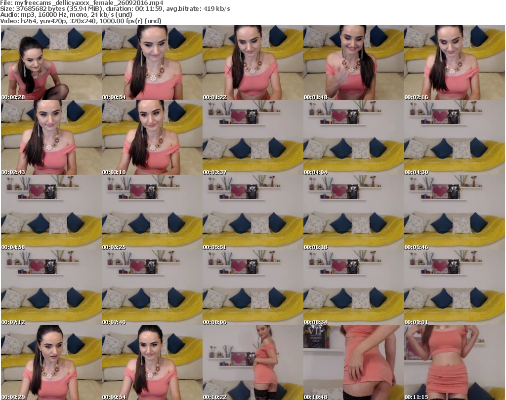Choose the thumbnail marked 00:09:01
Screen dimensions: 506x400
[x=454, y=288]
